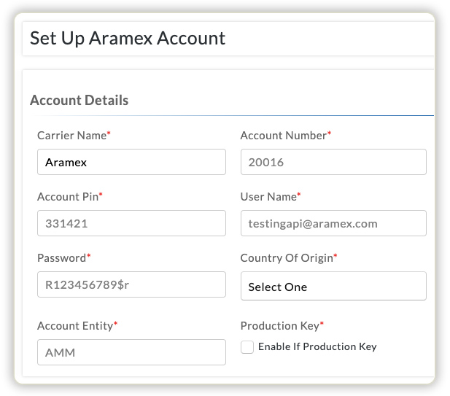Viewport: 450px width, 396px height.
Task: Click the 'Country Of Origin' label
Action: [287, 258]
